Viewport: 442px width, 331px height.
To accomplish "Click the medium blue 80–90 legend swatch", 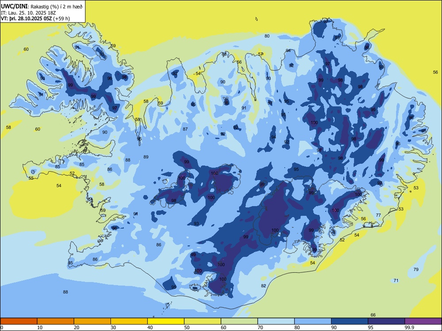I will tap(313, 321).
